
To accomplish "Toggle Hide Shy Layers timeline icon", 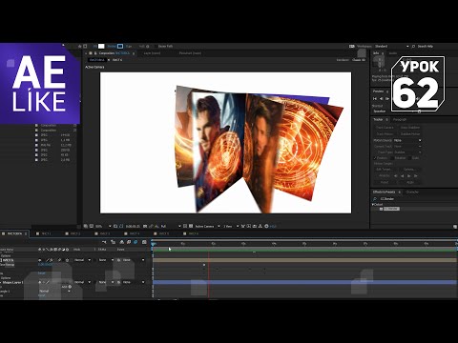I will (x=121, y=242).
